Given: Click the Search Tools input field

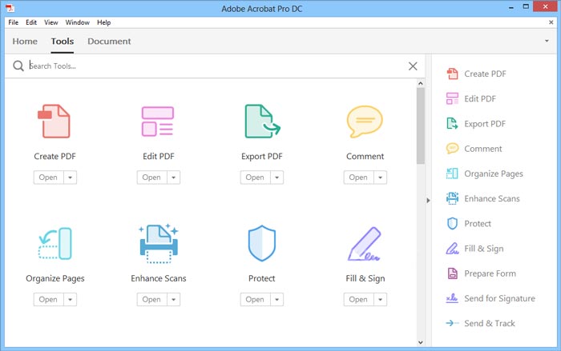Looking at the screenshot, I should [x=216, y=66].
